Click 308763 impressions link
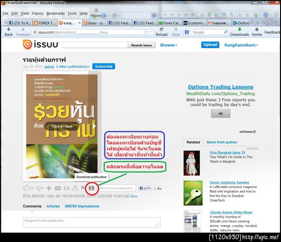 82,206
